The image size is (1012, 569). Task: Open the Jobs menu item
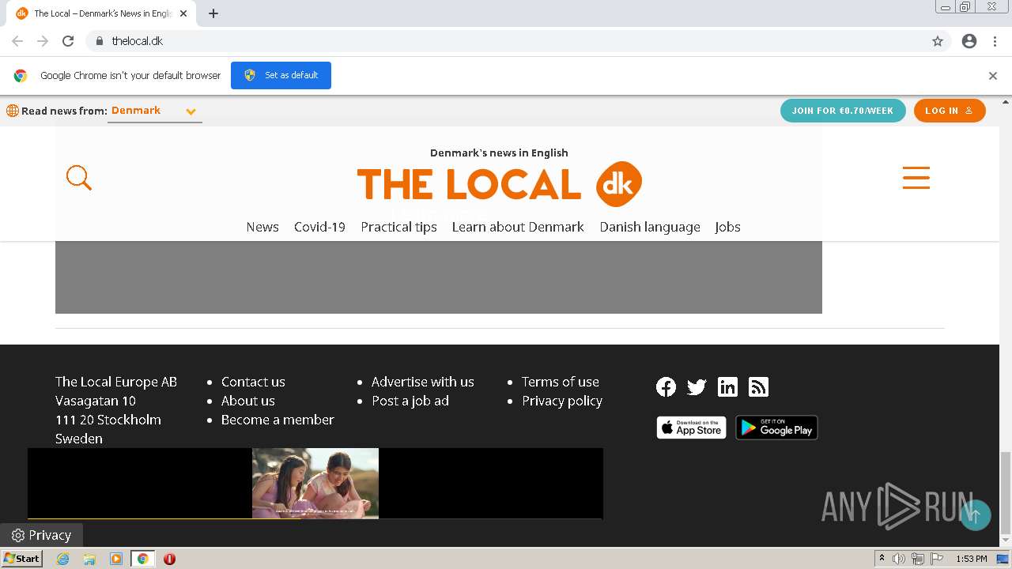coord(727,227)
